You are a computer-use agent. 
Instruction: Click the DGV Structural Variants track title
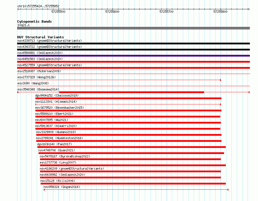41,37
